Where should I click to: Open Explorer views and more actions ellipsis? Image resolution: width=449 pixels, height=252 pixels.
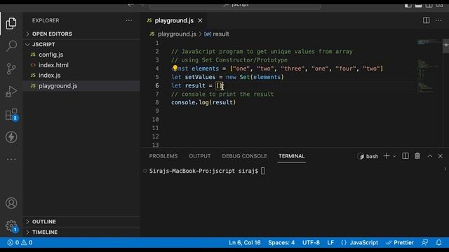point(129,20)
